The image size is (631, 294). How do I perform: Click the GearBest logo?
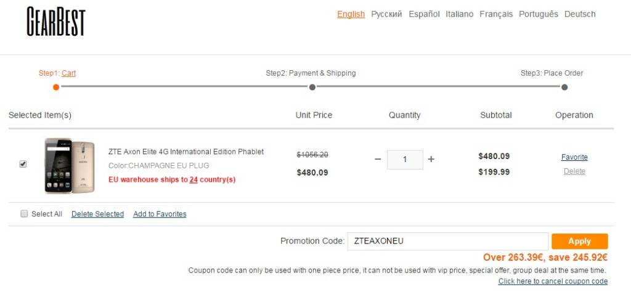point(56,22)
